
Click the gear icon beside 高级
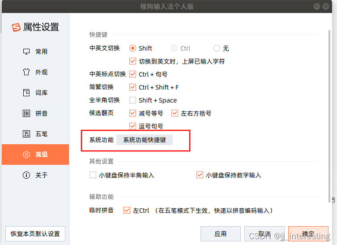point(26,155)
